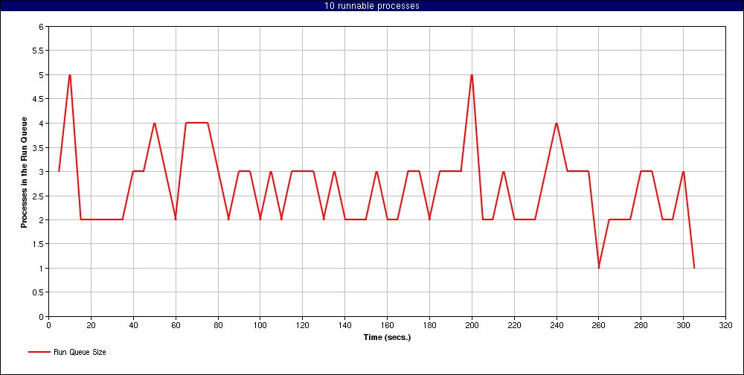Click the y-axis tick label 2.5
Screen dimensions: 744x375
pos(39,196)
